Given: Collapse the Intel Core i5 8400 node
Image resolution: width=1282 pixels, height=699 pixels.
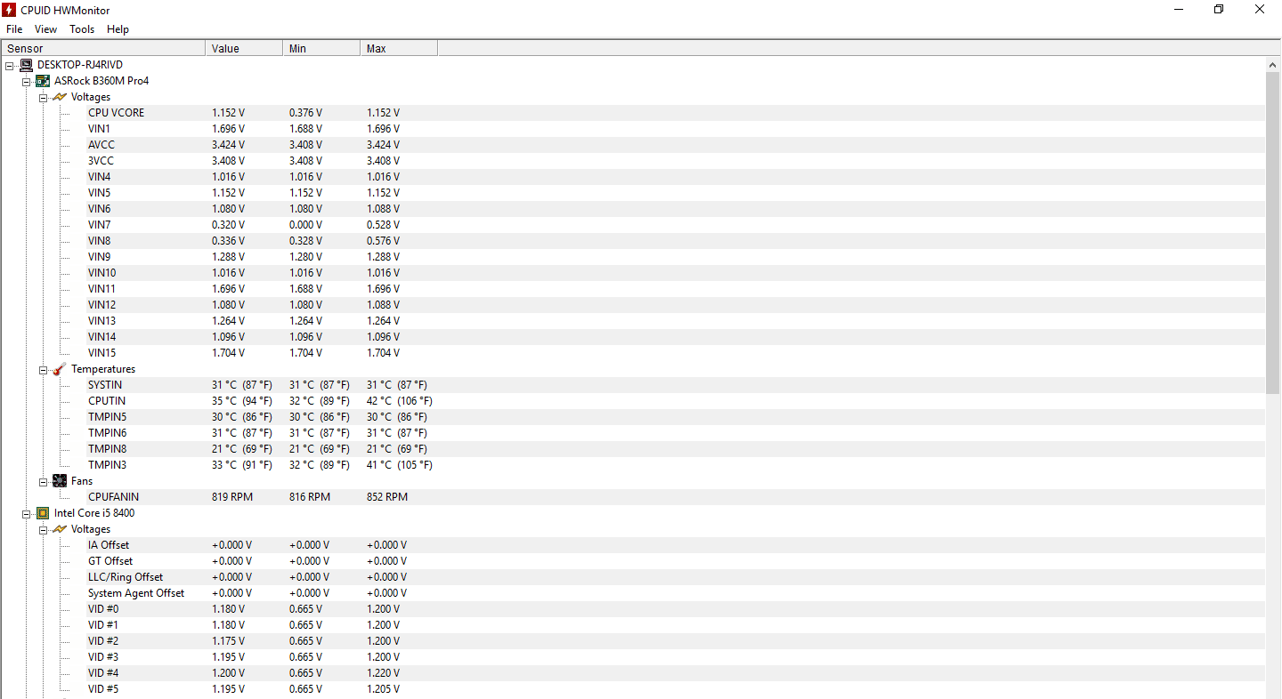Looking at the screenshot, I should tap(27, 513).
